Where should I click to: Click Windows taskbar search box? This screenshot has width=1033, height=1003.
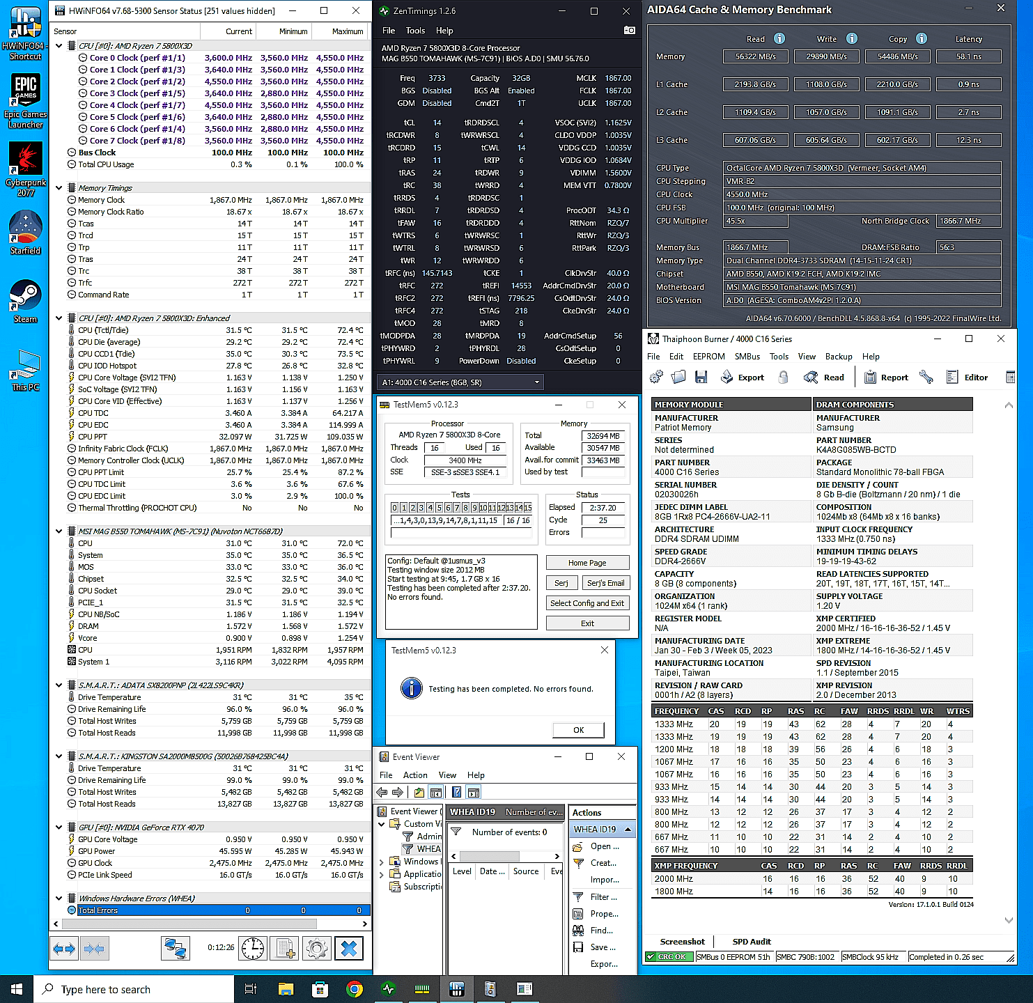coord(134,989)
